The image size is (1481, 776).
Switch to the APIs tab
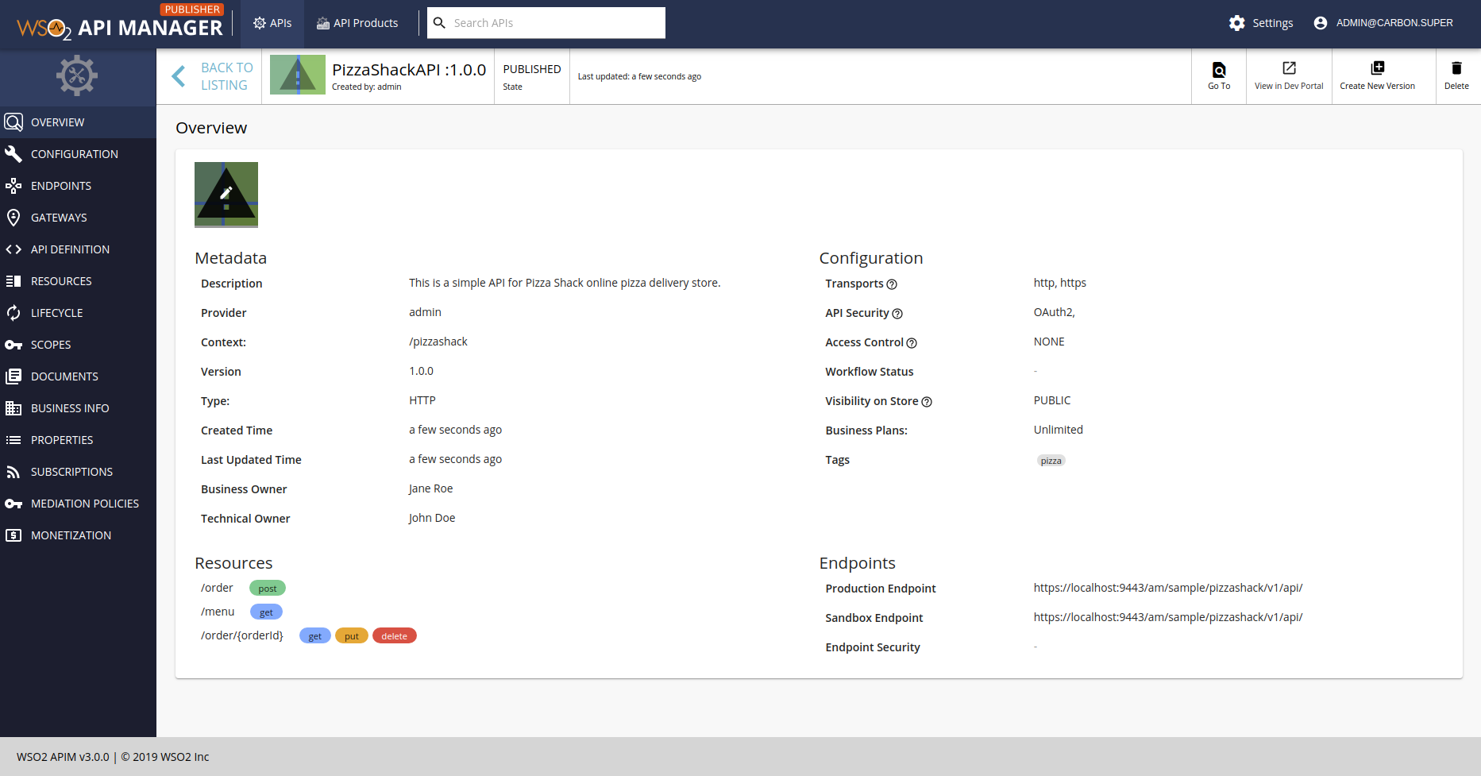click(272, 23)
